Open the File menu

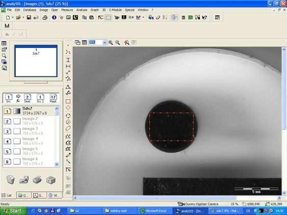[9, 10]
